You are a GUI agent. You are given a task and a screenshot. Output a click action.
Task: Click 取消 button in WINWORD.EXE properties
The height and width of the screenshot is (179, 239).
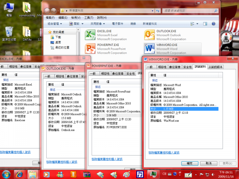(208, 163)
